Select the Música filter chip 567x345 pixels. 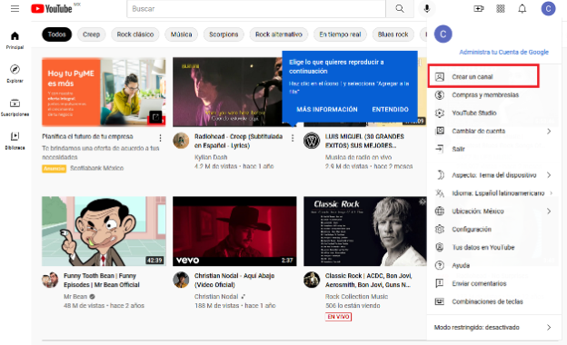click(181, 34)
